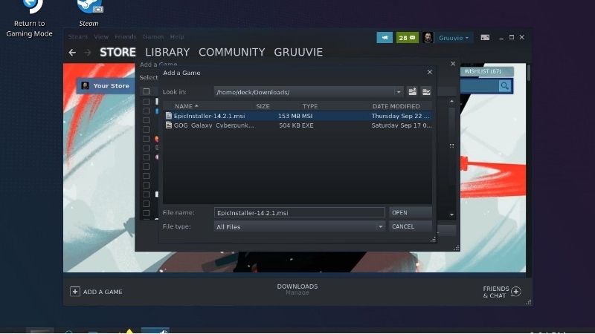Switch to the STORE tab
This screenshot has width=595, height=334.
[x=118, y=52]
